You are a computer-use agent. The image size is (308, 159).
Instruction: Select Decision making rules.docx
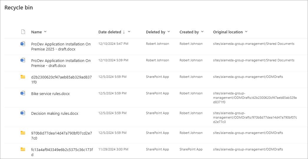point(55,113)
